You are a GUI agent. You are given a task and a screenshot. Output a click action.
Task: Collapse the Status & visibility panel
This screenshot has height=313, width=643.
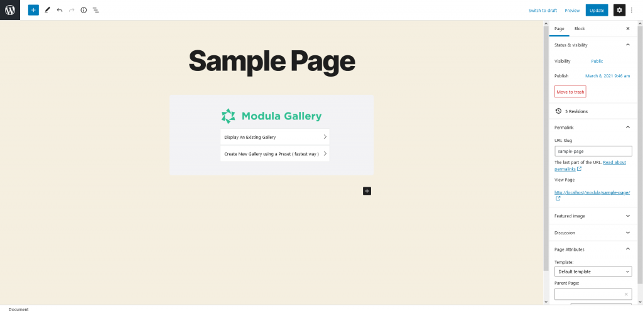(x=628, y=45)
